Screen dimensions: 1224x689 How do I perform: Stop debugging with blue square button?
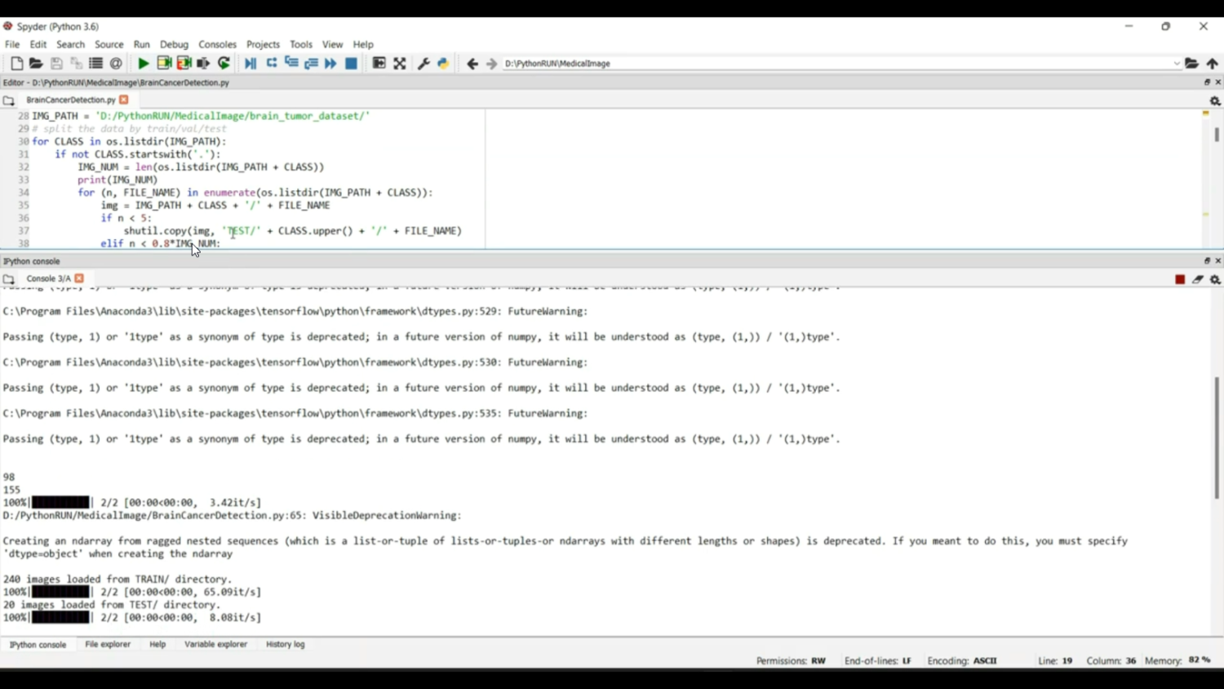tap(352, 64)
